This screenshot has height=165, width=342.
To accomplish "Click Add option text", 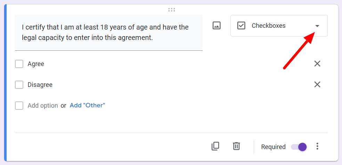I will click(x=43, y=106).
